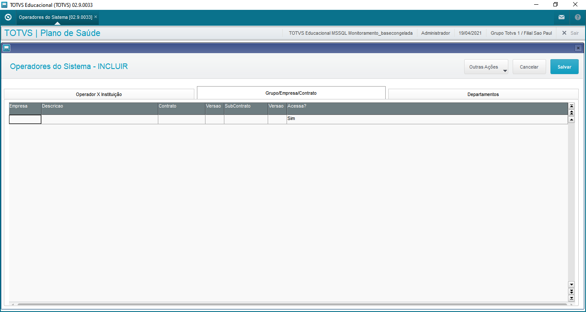Open the help question mark icon

pyautogui.click(x=577, y=17)
